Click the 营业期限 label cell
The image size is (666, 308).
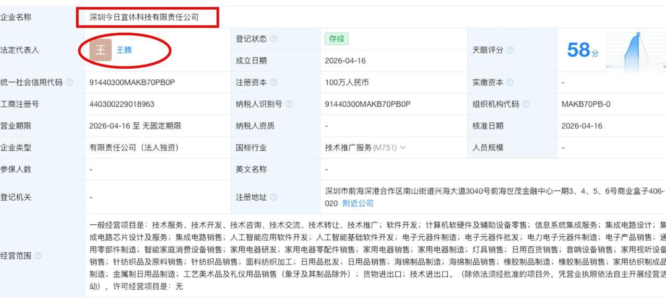tap(42, 126)
